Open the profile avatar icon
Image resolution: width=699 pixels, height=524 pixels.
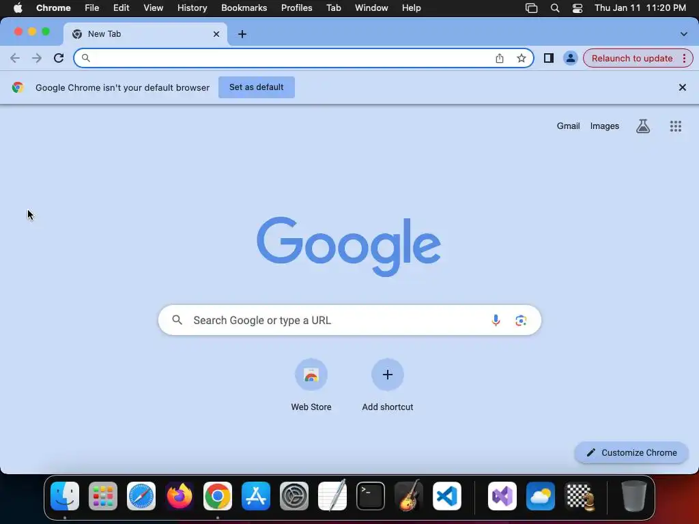click(x=570, y=58)
